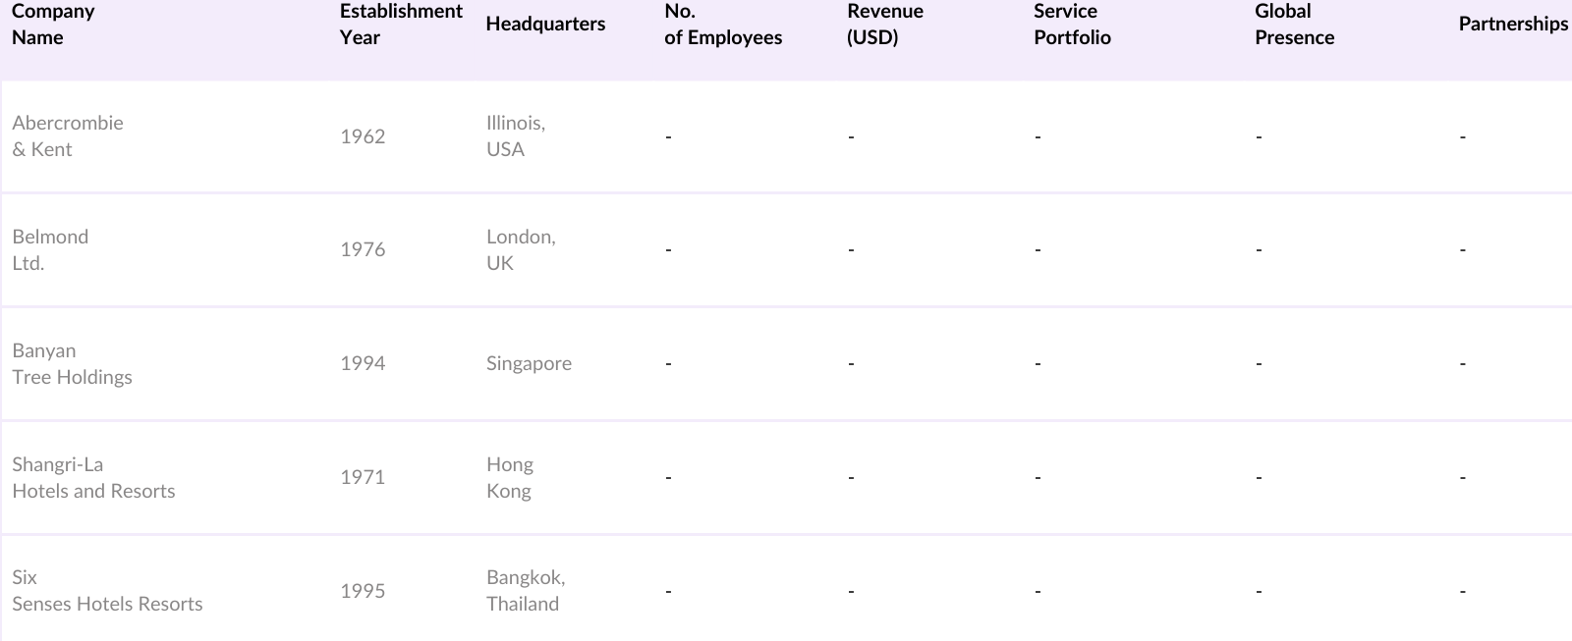
Task: Click the Revenue (USD) column header
Action: 884,25
